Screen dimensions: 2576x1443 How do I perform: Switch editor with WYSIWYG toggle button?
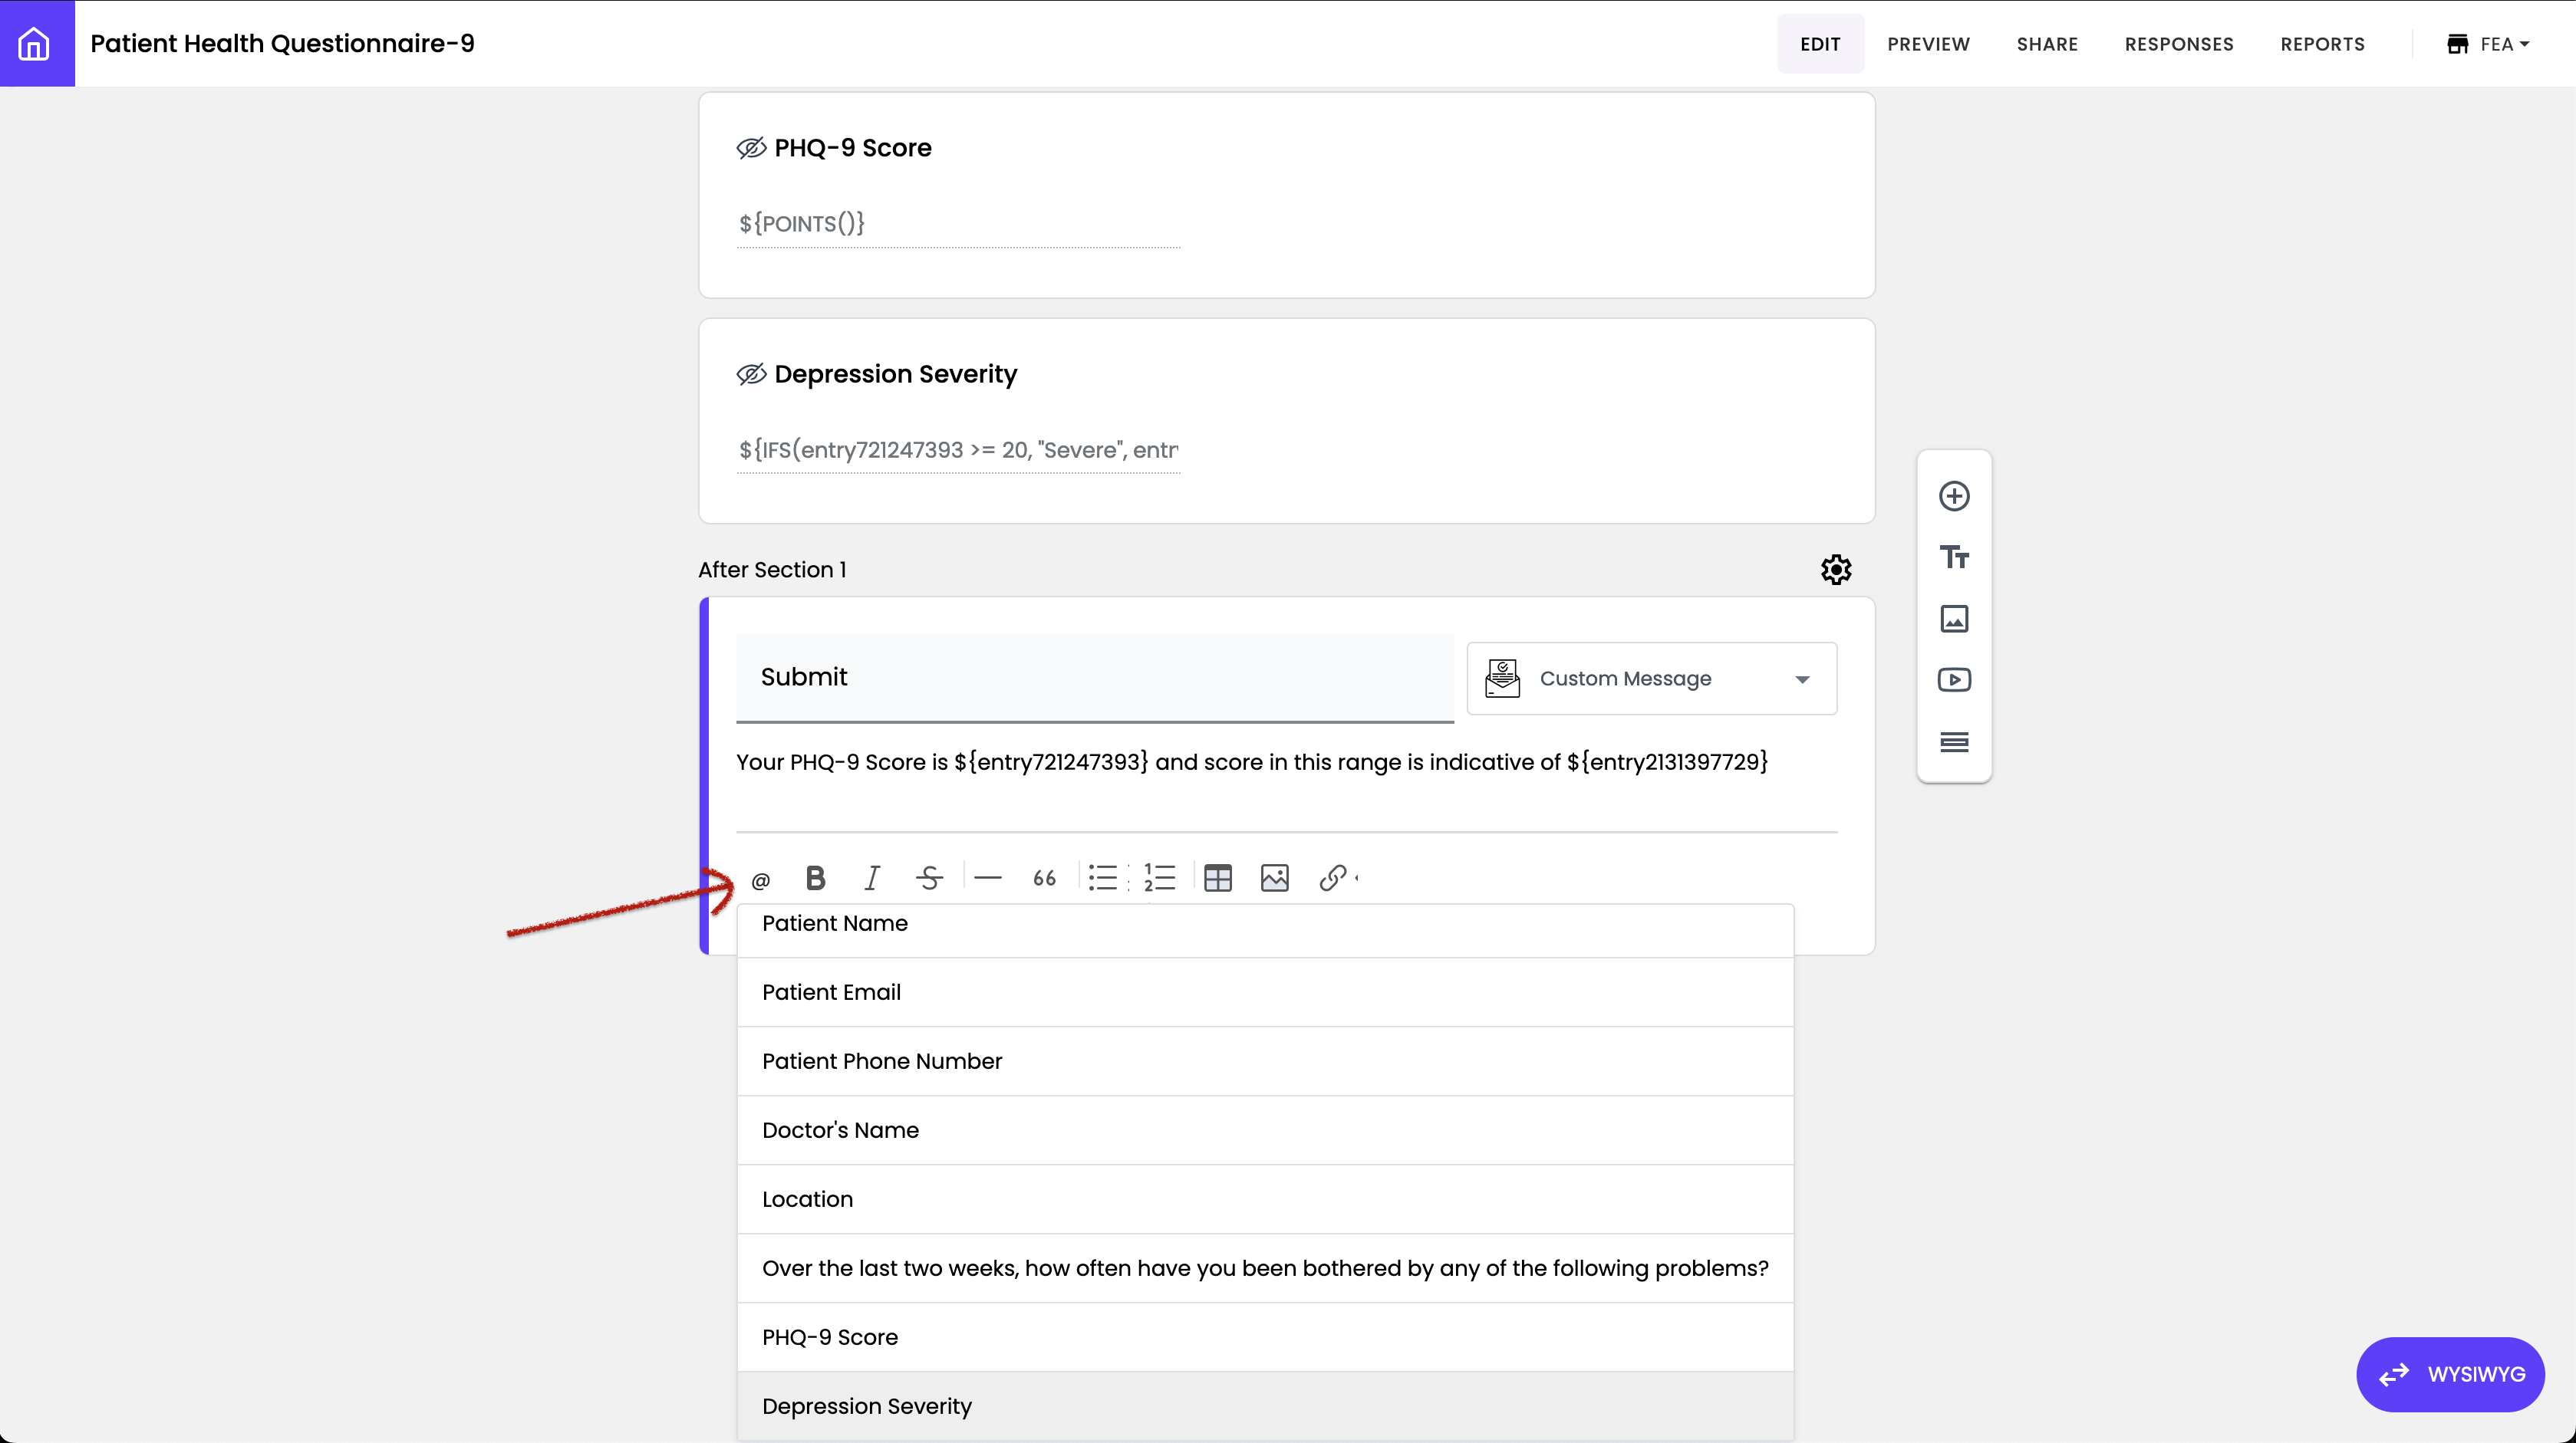[2450, 1374]
